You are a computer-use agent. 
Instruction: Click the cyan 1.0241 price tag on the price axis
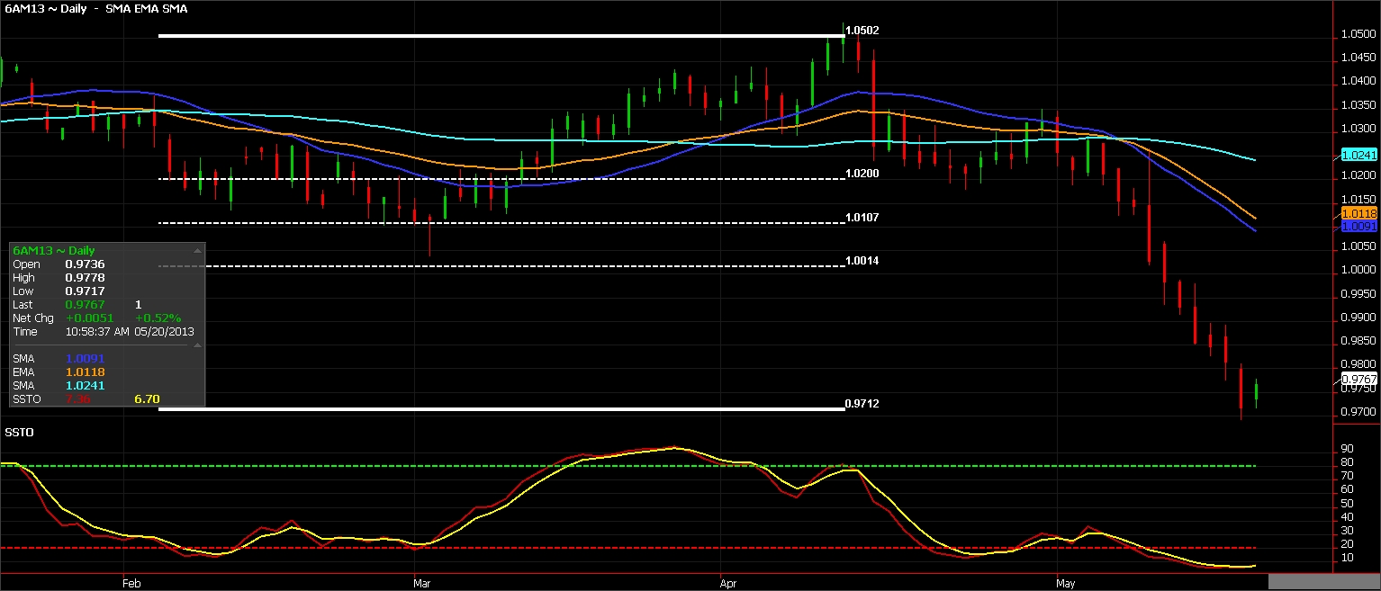pyautogui.click(x=1358, y=155)
